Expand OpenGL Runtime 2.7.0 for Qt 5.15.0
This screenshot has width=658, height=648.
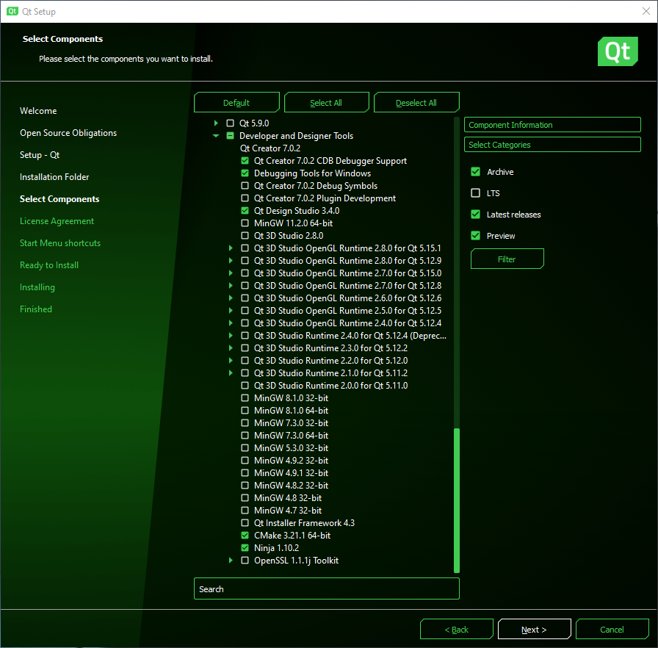[x=231, y=273]
